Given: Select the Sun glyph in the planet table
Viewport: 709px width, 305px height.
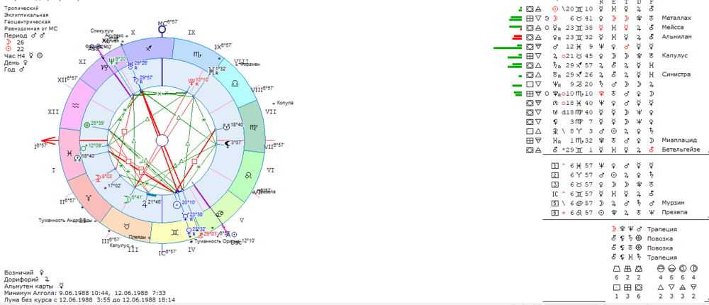Looking at the screenshot, I should (x=555, y=9).
